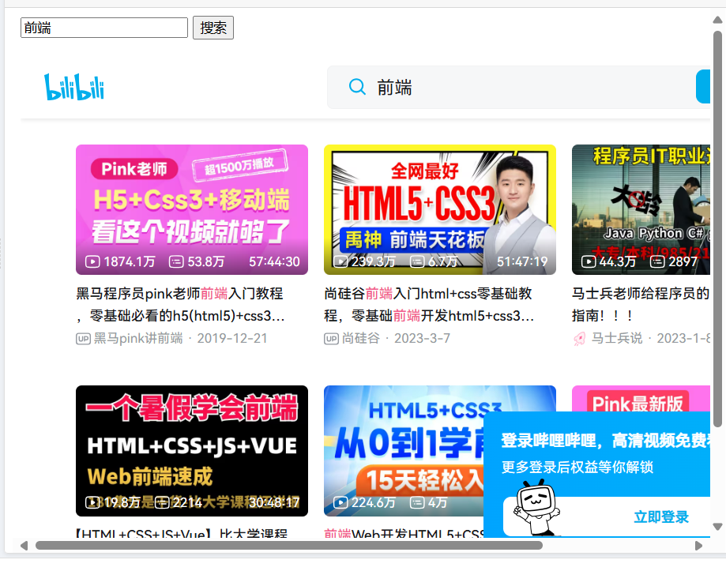This screenshot has width=726, height=571.
Task: Open title 马士兵老师给程序员的指南
Action: click(641, 305)
